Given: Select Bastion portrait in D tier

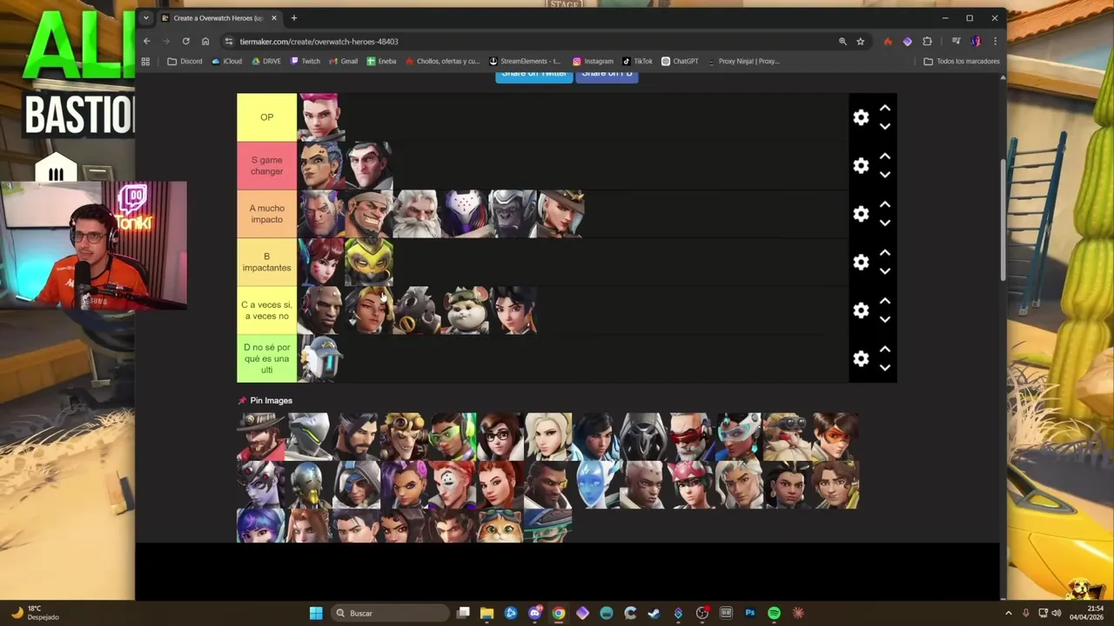Looking at the screenshot, I should pos(321,358).
